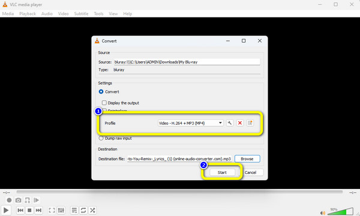360x216 pixels.
Task: Click the Next media button
Action: pyautogui.click(x=38, y=210)
